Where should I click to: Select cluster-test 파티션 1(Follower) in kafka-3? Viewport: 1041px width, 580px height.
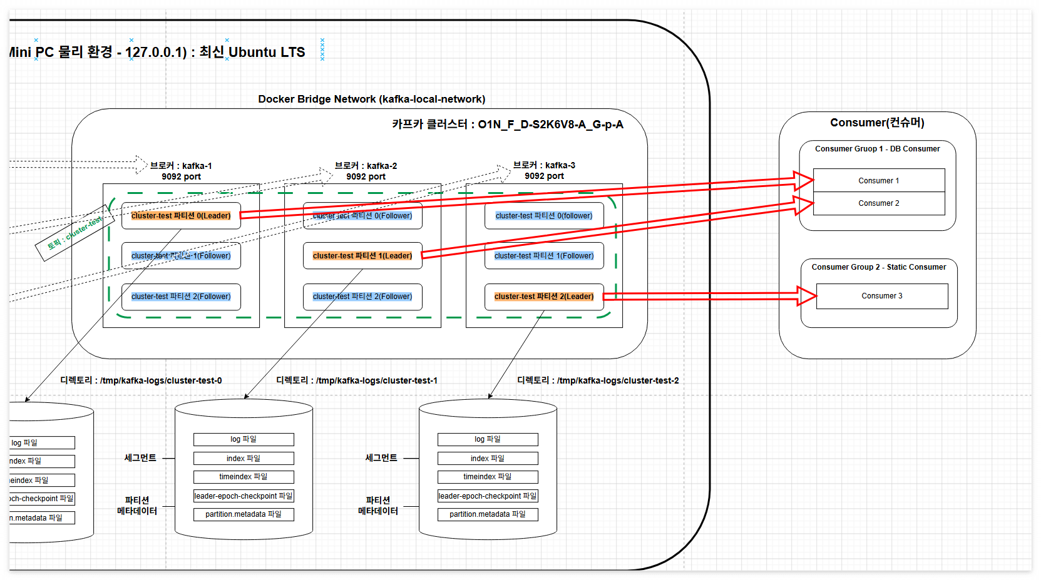(x=544, y=256)
